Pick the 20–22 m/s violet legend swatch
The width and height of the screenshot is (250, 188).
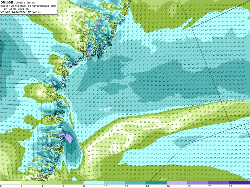click(x=218, y=183)
